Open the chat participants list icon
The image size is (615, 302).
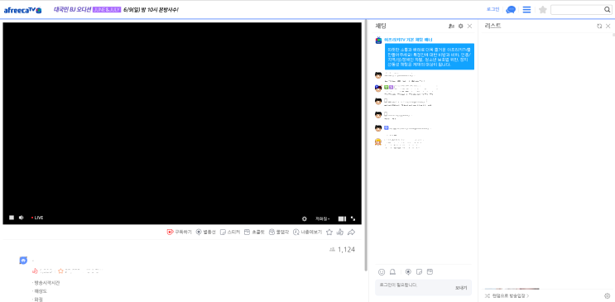point(451,26)
